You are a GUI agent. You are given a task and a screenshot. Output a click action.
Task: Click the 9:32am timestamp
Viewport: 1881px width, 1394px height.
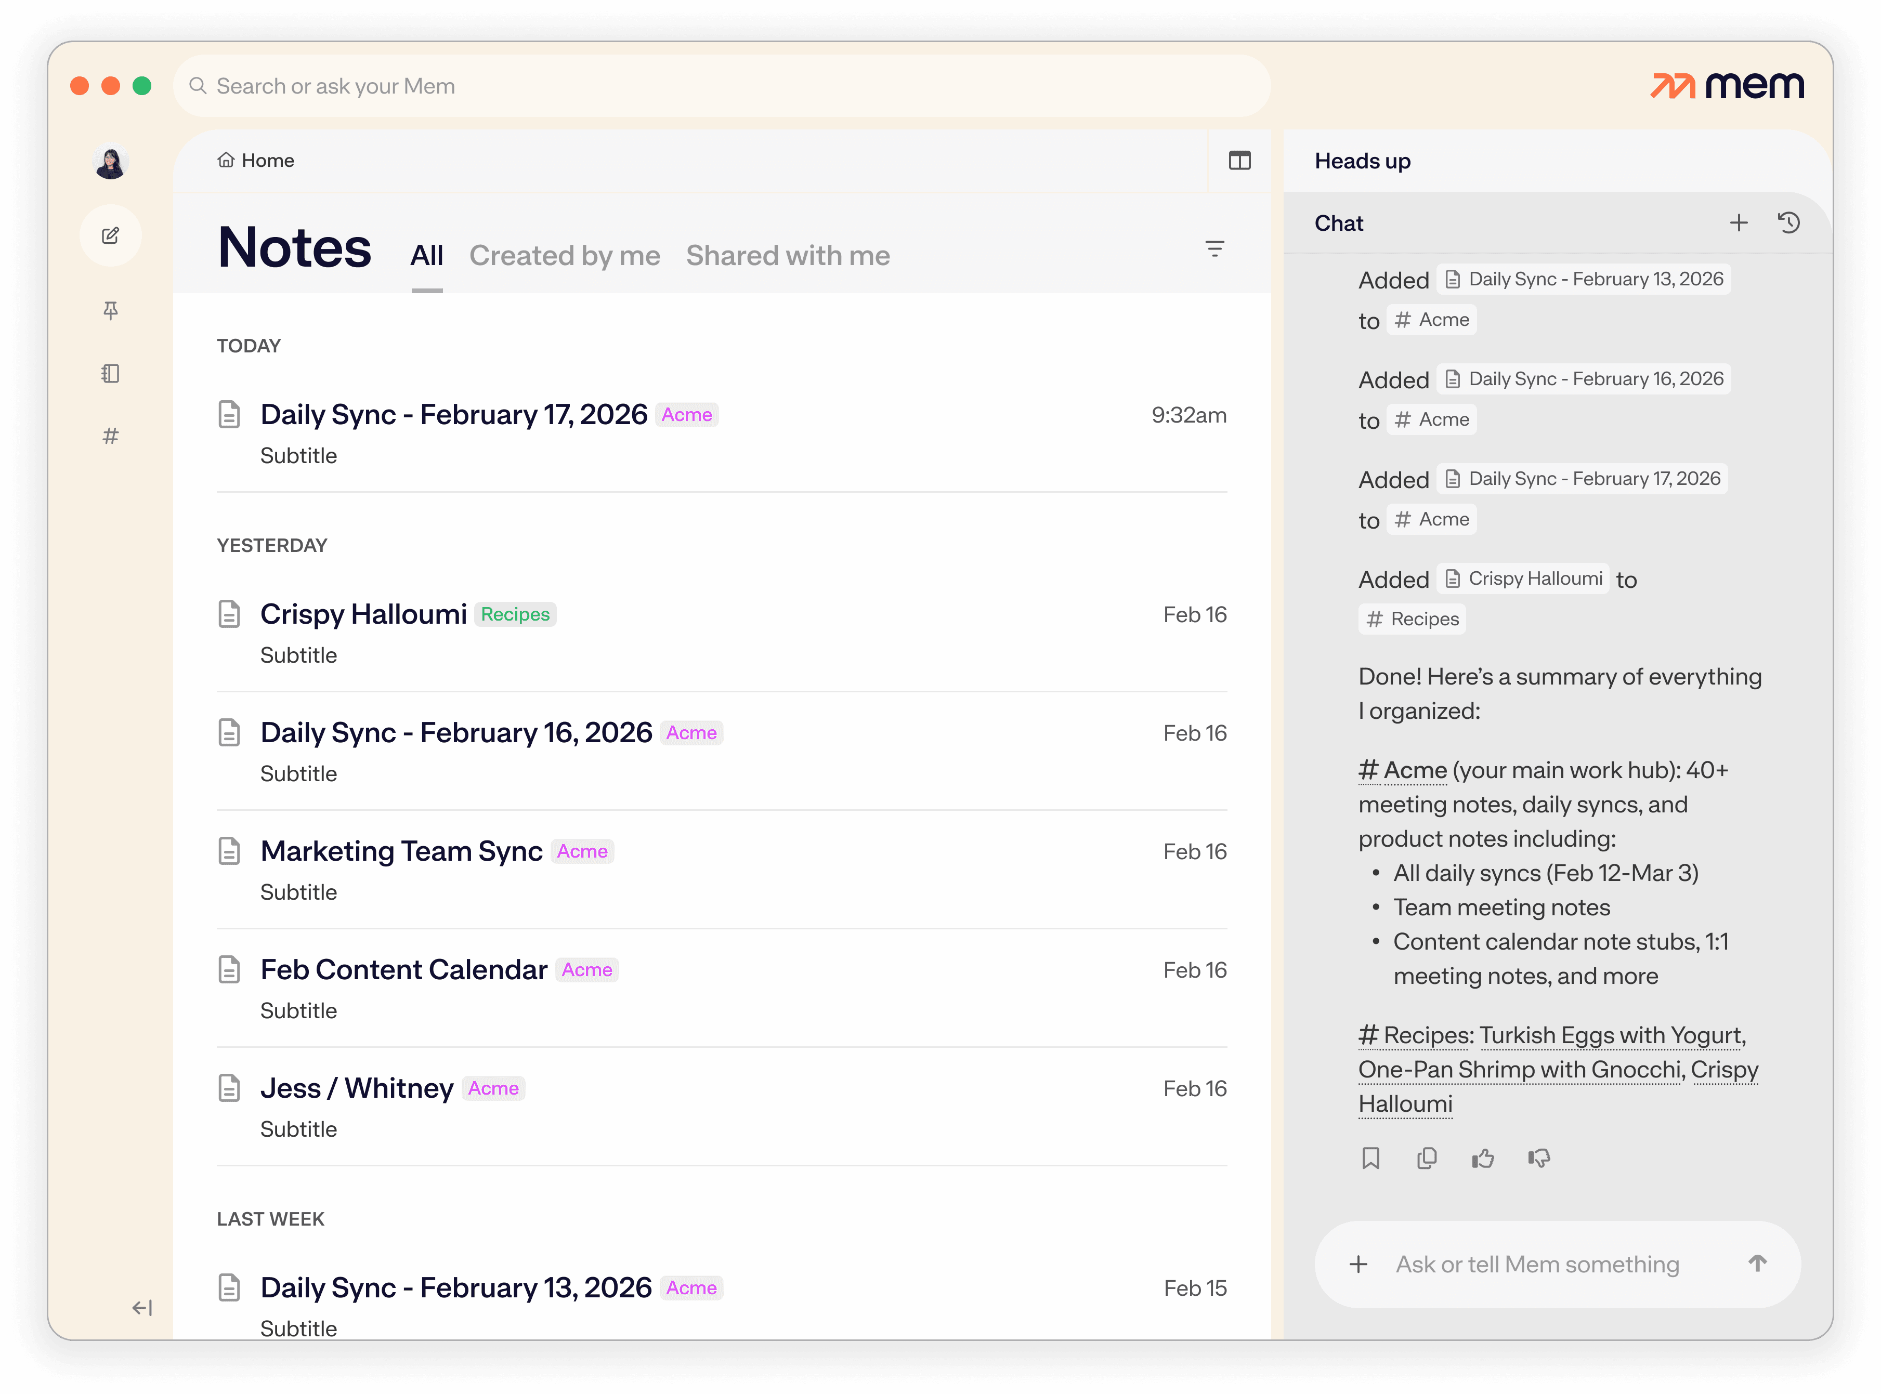click(1188, 414)
